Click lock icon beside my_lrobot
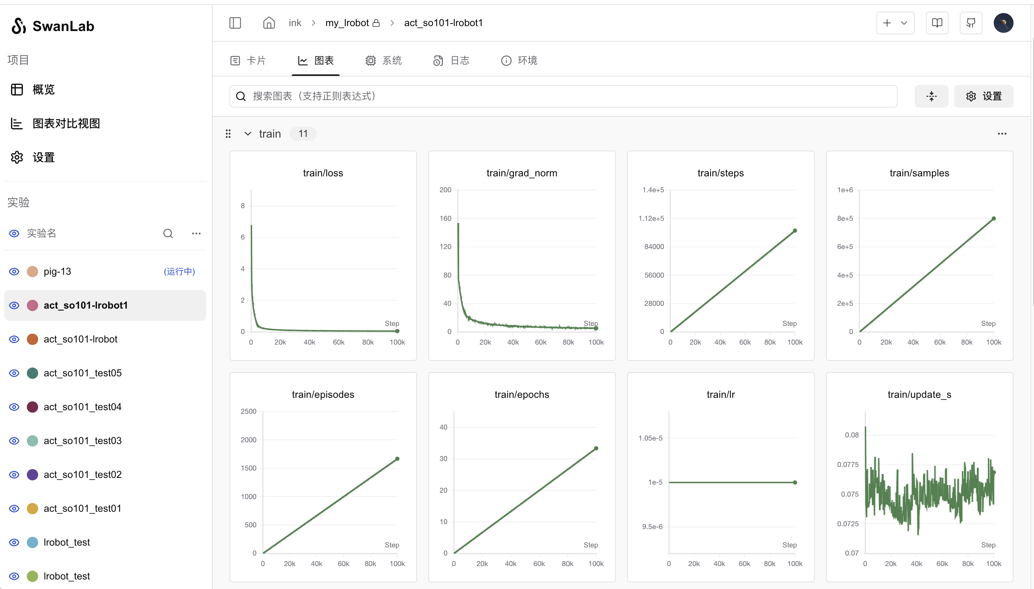The height and width of the screenshot is (589, 1034). pos(376,23)
